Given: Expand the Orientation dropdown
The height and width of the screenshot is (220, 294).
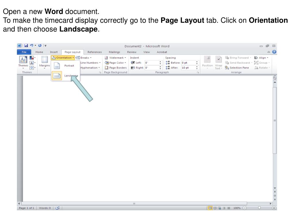Looking at the screenshot, I should tap(63, 58).
